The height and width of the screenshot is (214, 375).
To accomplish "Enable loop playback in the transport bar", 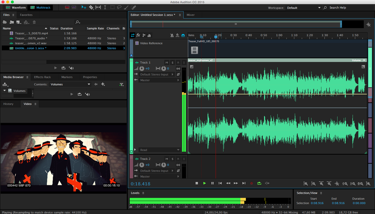I will (259, 183).
